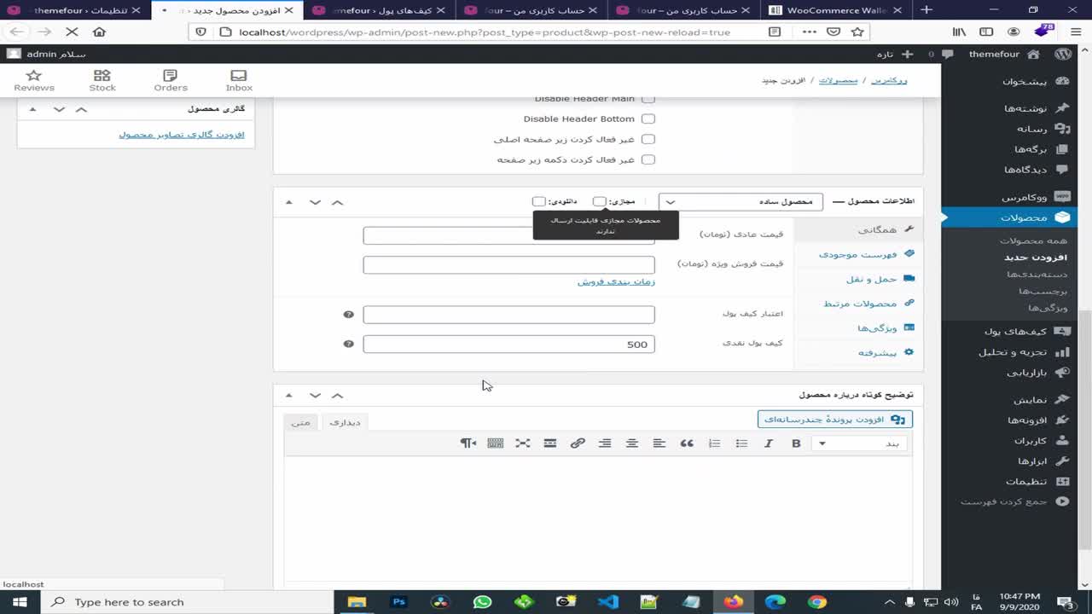Open the WooCommerce Orders panel
1092x614 pixels.
pyautogui.click(x=171, y=81)
